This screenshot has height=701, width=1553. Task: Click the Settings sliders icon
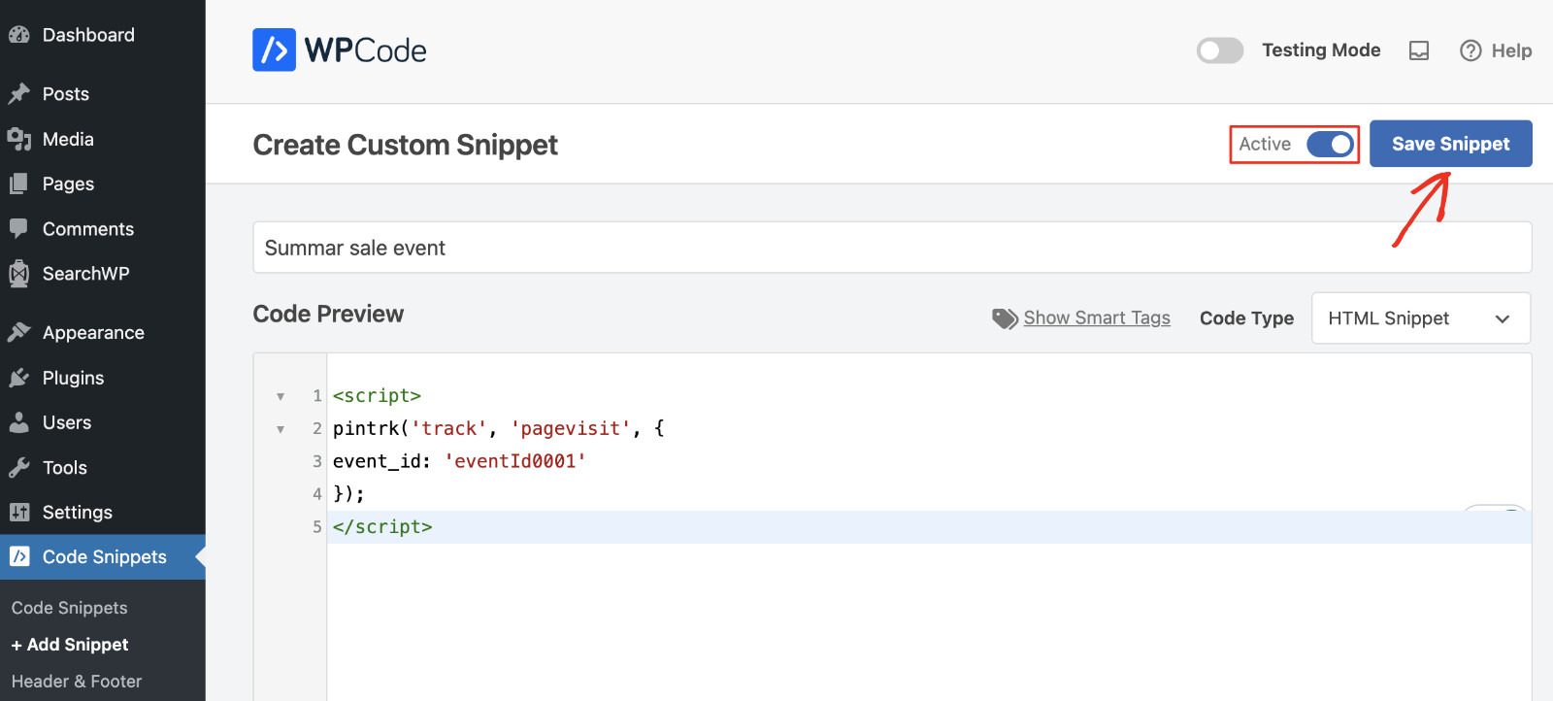click(18, 512)
